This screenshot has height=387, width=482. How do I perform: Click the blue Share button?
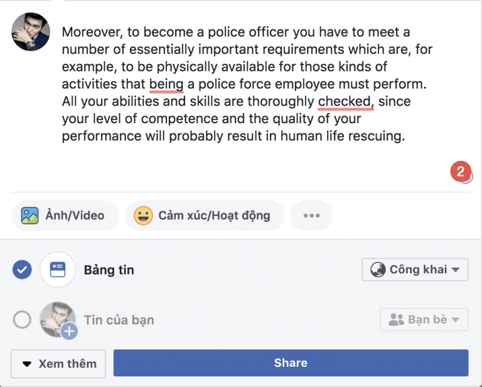291,362
